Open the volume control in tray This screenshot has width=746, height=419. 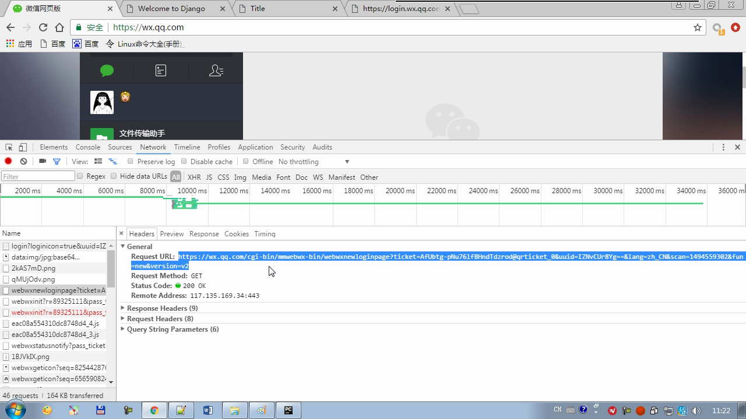(x=696, y=411)
